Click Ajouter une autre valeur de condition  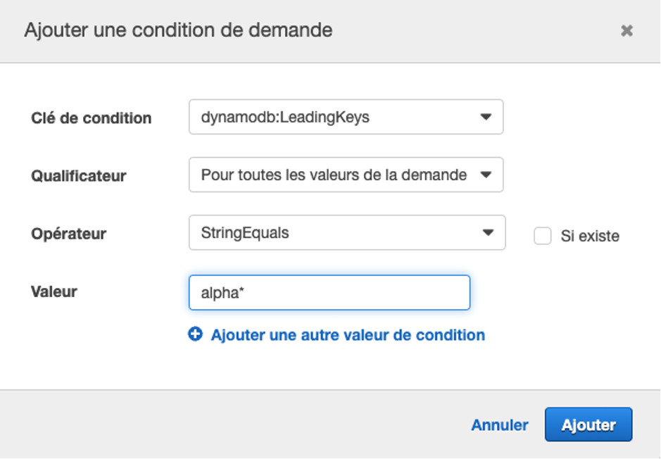coord(347,335)
